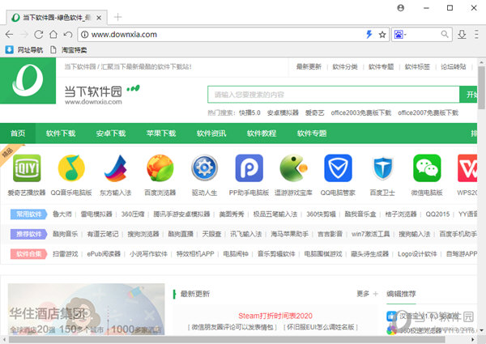Open 软件分类 top link

click(x=345, y=66)
